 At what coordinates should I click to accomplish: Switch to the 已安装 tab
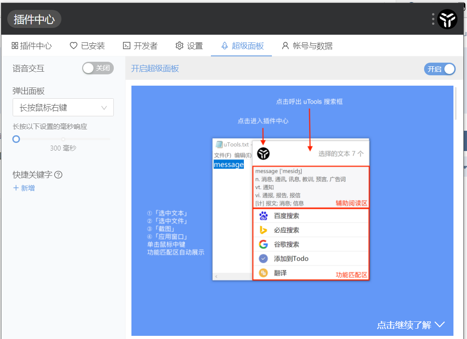tap(87, 46)
